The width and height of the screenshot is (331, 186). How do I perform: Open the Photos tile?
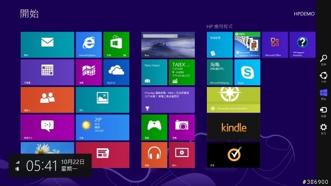click(x=102, y=100)
